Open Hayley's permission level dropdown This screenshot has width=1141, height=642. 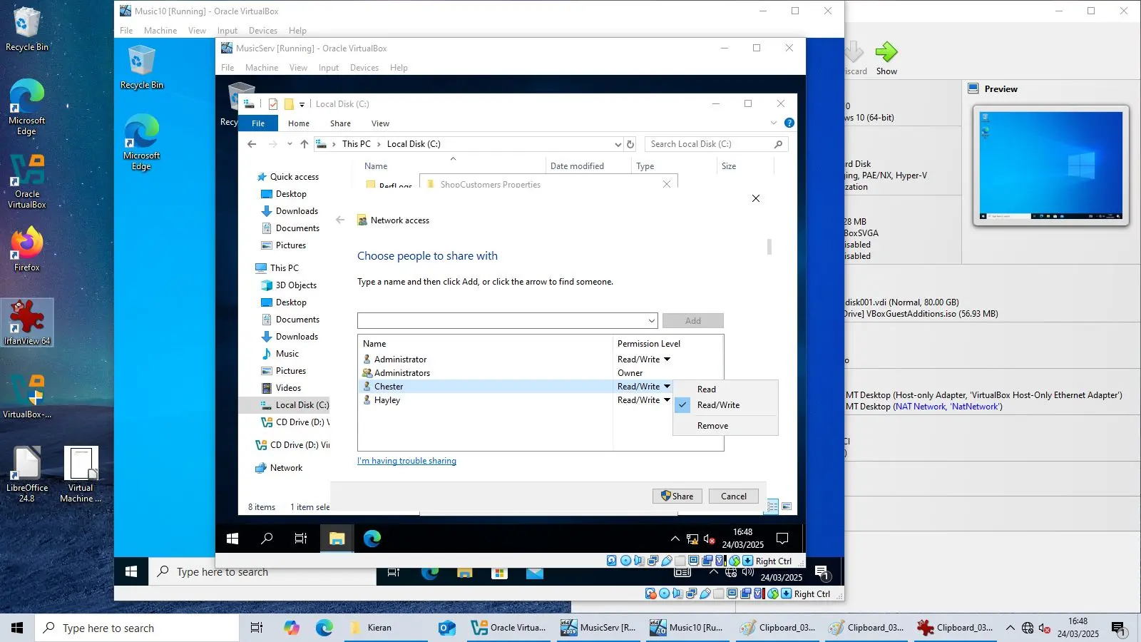pyautogui.click(x=667, y=400)
